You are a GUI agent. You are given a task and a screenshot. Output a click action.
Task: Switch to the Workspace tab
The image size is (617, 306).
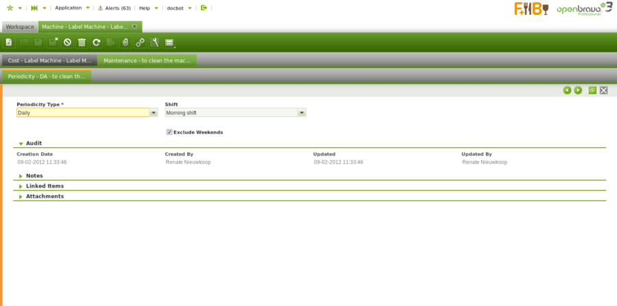(x=20, y=27)
